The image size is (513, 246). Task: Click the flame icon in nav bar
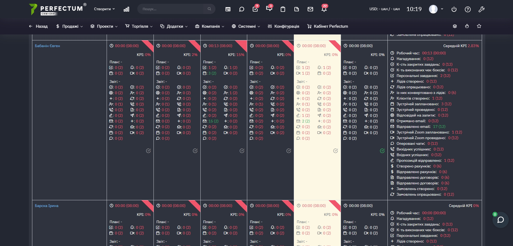pos(467,26)
